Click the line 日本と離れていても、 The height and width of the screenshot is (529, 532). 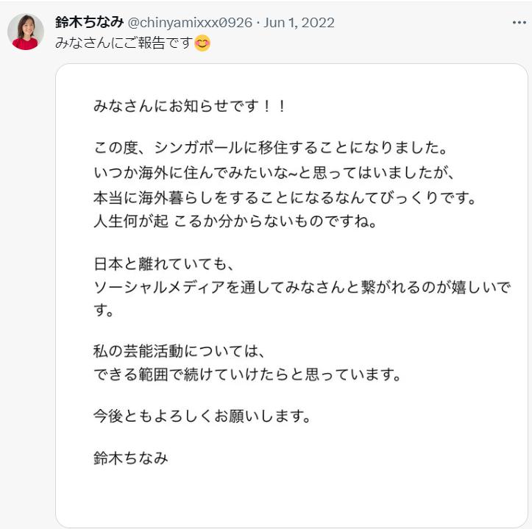tap(164, 263)
